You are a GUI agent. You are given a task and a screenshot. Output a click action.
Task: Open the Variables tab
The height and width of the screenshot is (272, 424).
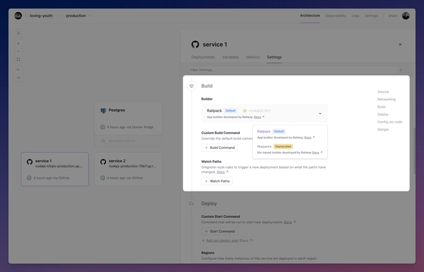click(x=230, y=57)
